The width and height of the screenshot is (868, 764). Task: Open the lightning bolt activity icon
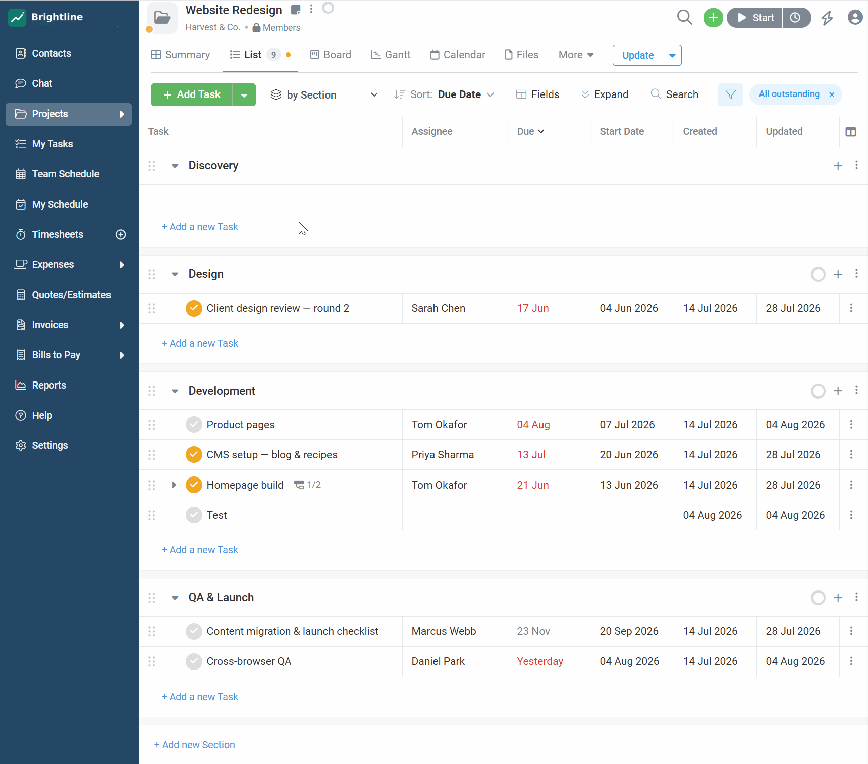(x=827, y=18)
